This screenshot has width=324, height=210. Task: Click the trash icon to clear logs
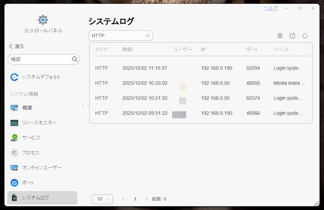click(x=280, y=36)
